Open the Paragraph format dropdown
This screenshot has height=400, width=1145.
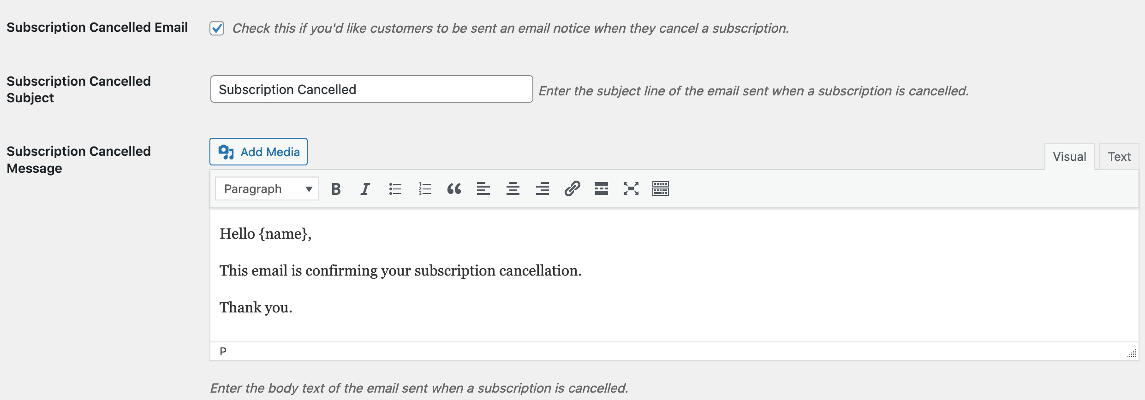pyautogui.click(x=267, y=189)
